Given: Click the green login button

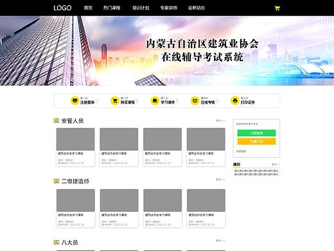Looking at the screenshot, I should pyautogui.click(x=256, y=133).
